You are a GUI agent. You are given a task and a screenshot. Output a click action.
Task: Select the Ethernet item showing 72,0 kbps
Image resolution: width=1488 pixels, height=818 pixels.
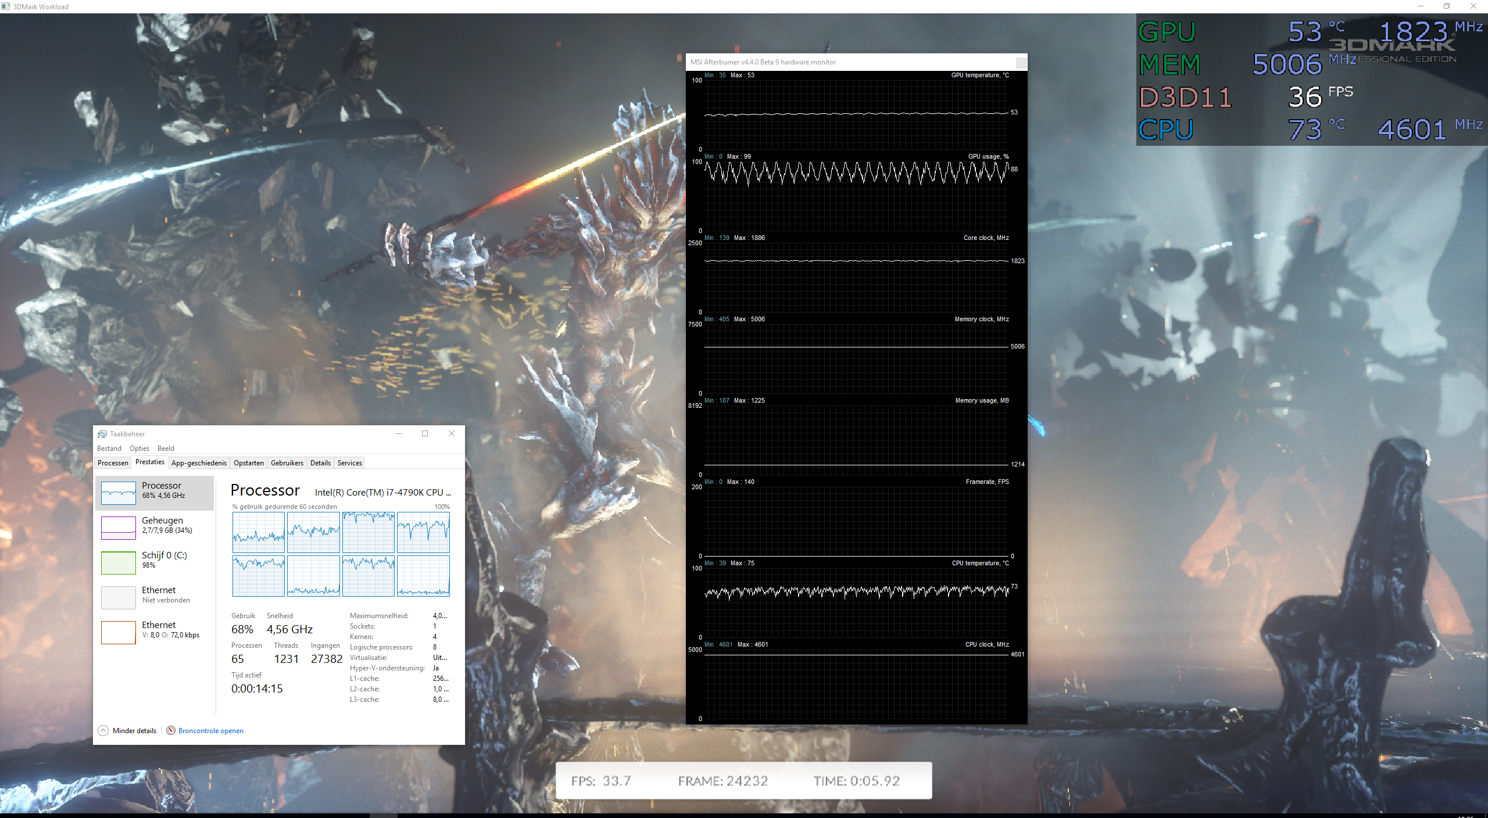tap(155, 632)
